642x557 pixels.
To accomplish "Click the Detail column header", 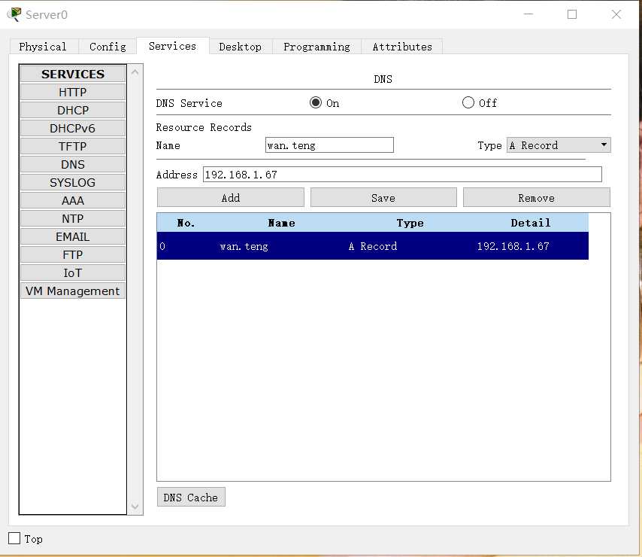I will click(531, 223).
